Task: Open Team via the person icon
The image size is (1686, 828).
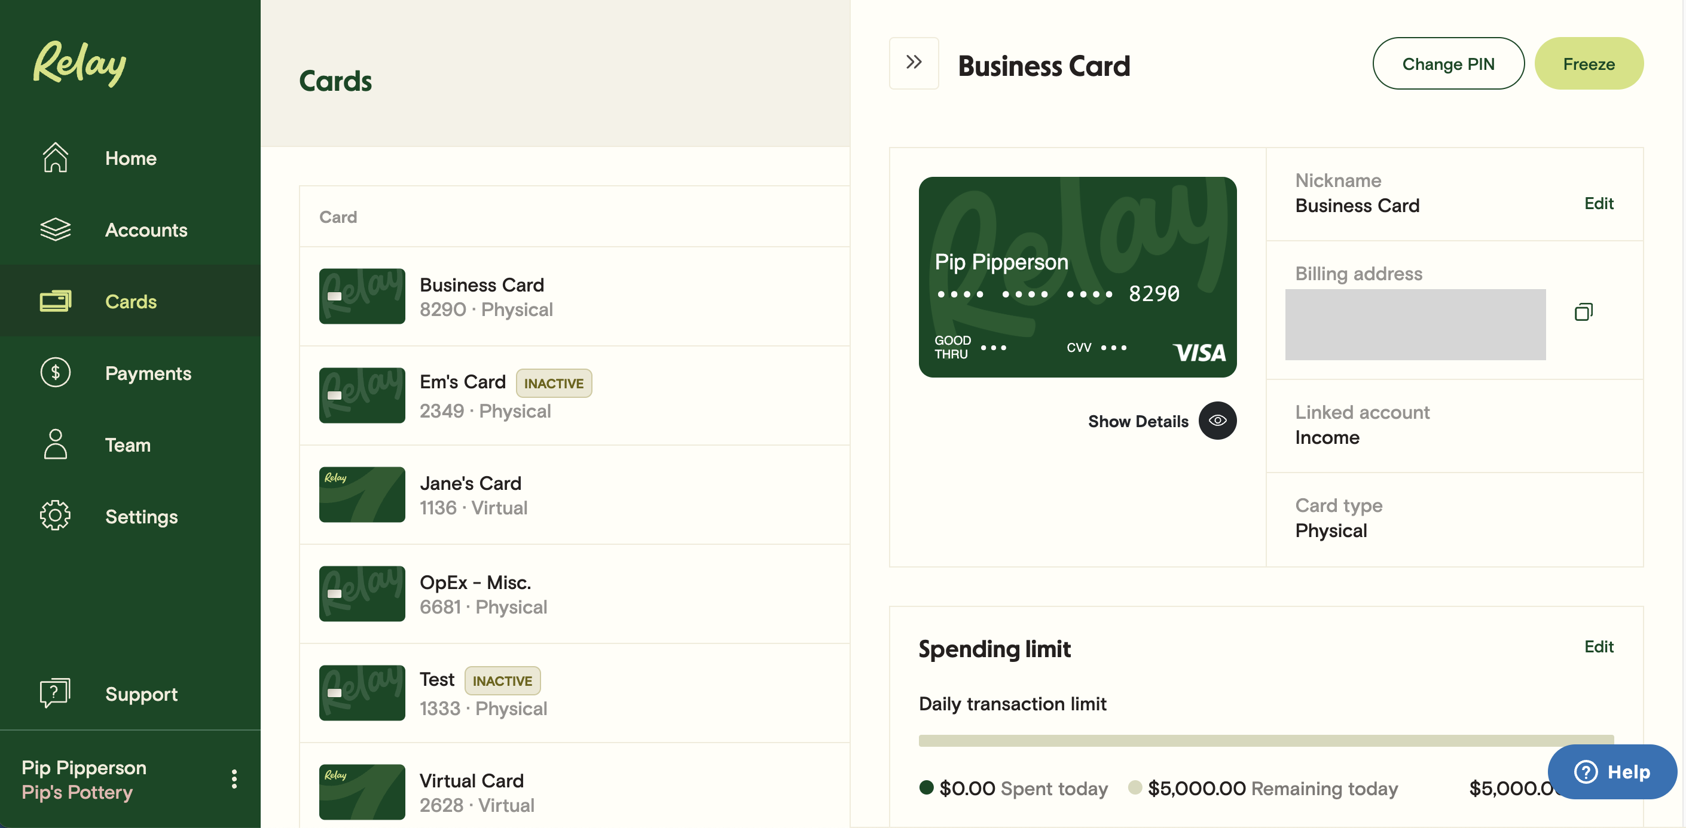Action: pos(55,444)
